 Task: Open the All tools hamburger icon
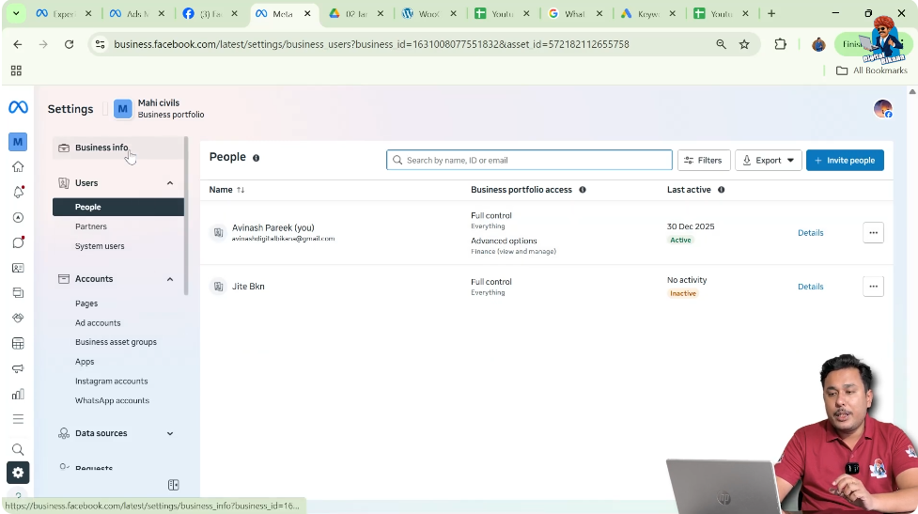point(18,419)
